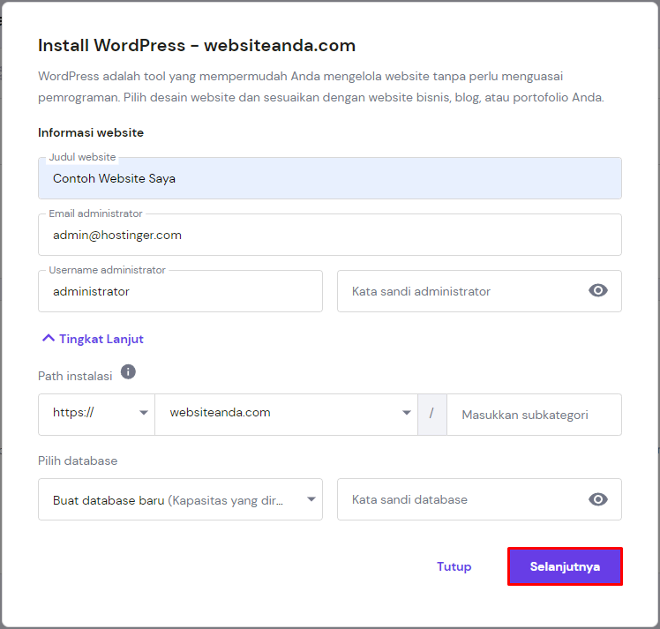This screenshot has height=629, width=660.
Task: Click the slash separator in install path
Action: 432,415
